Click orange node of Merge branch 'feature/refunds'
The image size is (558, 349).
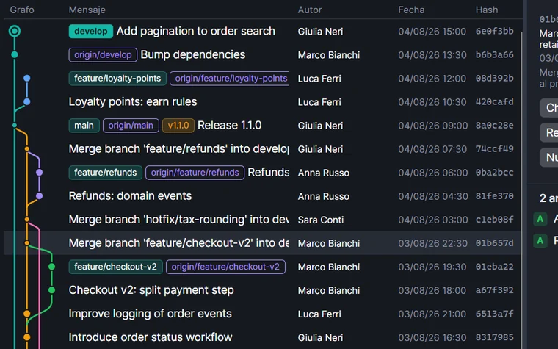tap(27, 149)
